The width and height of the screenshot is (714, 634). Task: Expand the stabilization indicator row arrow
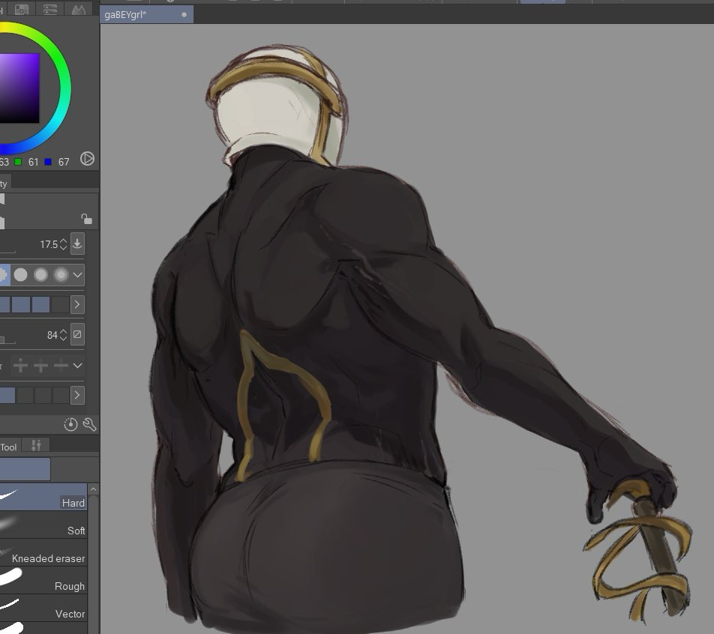coord(77,305)
